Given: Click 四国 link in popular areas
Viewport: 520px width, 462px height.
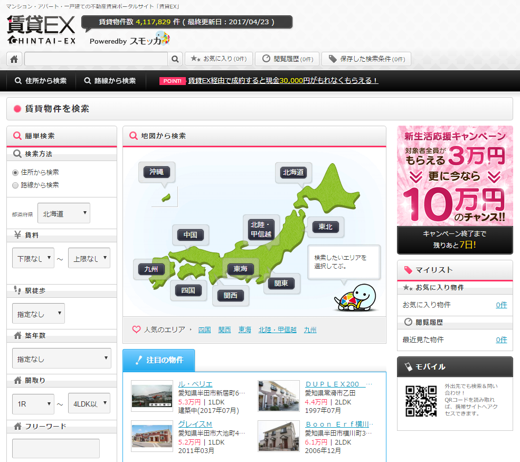Looking at the screenshot, I should (204, 329).
